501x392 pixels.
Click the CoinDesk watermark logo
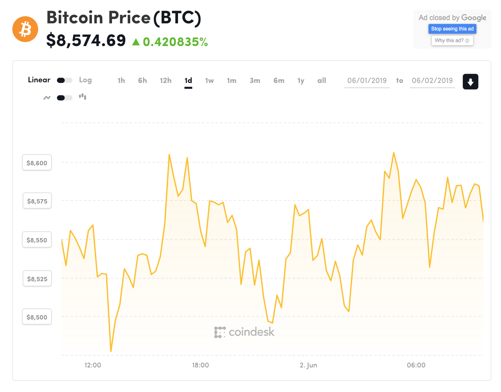245,332
